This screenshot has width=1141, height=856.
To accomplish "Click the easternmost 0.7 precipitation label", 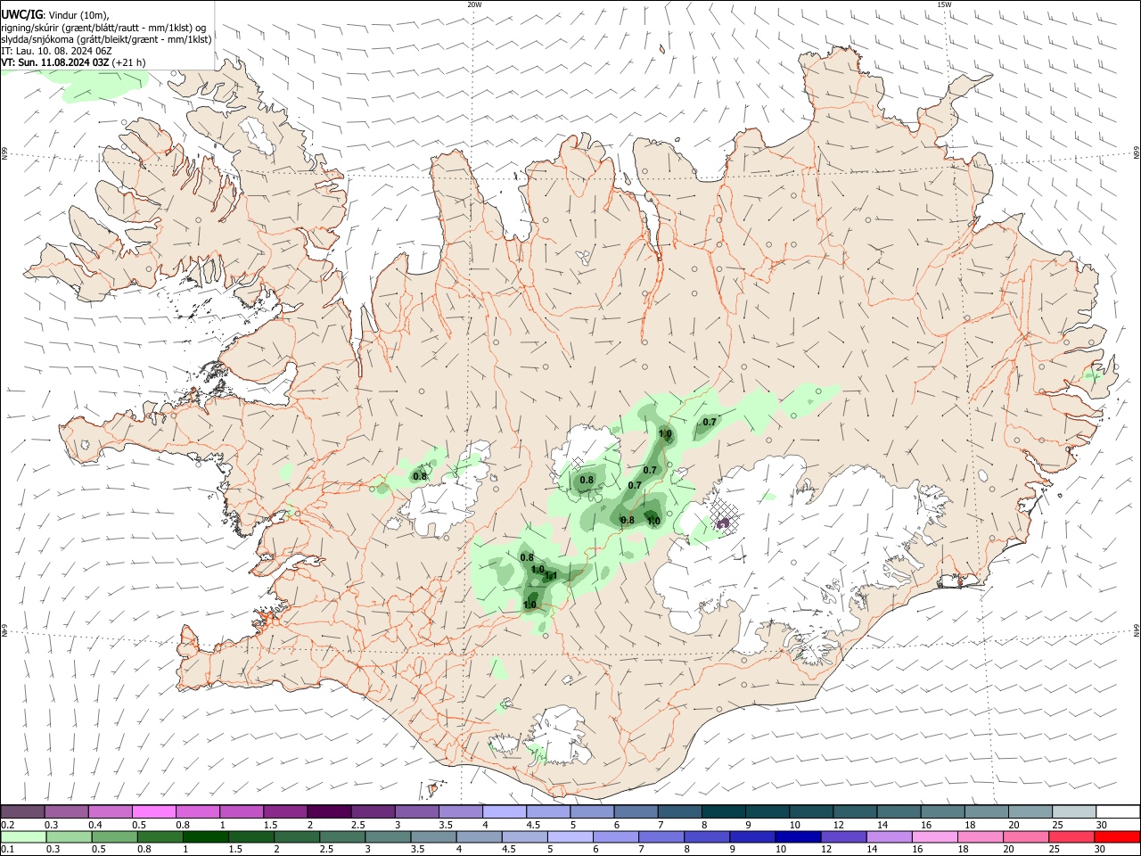I will click(x=710, y=422).
